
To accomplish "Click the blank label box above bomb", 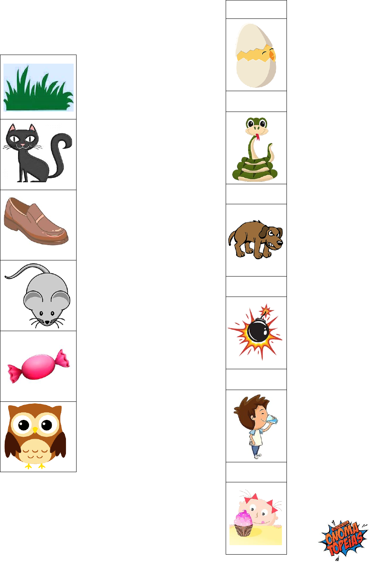I will point(256,287).
